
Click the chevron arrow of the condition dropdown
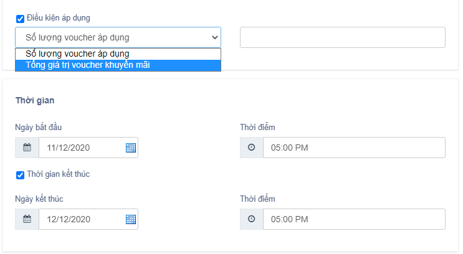click(215, 37)
